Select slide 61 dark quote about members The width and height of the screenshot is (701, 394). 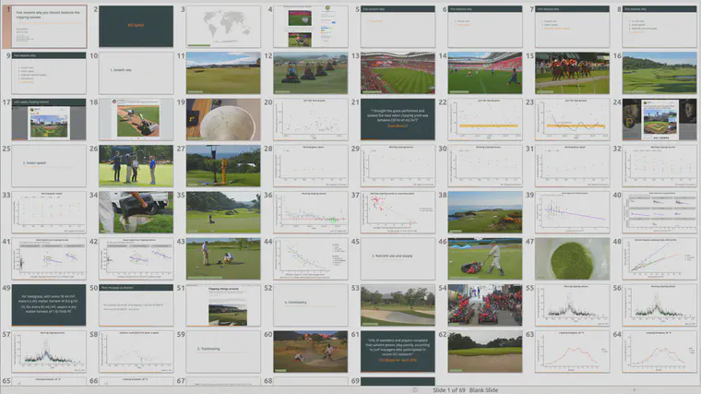[x=398, y=352]
